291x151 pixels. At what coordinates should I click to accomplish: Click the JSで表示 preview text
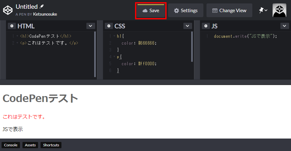(13, 129)
